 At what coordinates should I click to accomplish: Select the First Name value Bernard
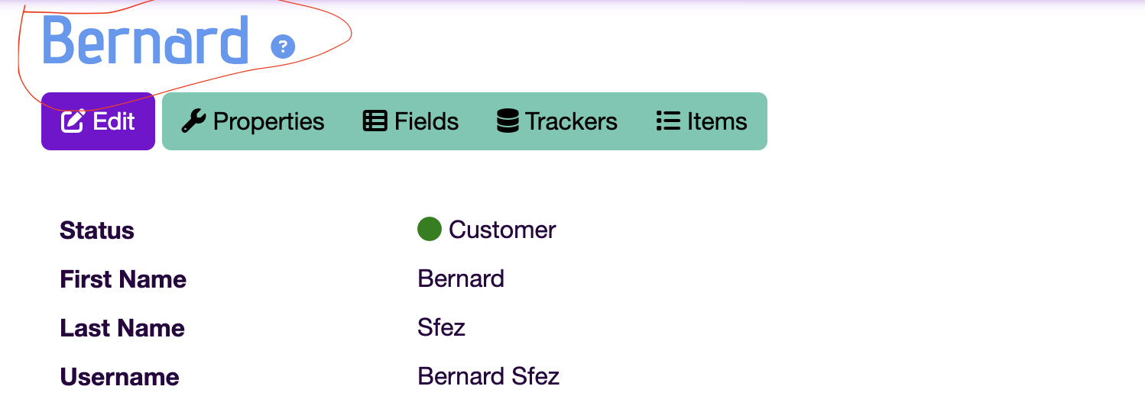coord(461,278)
